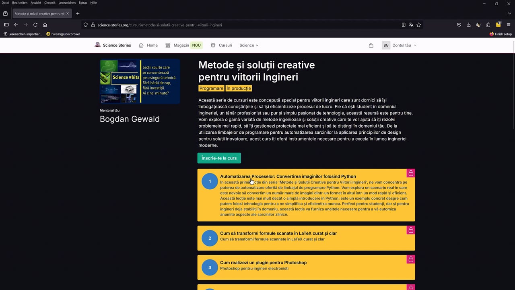This screenshot has width=515, height=290.
Task: Open the shopping bag cart icon
Action: click(371, 45)
